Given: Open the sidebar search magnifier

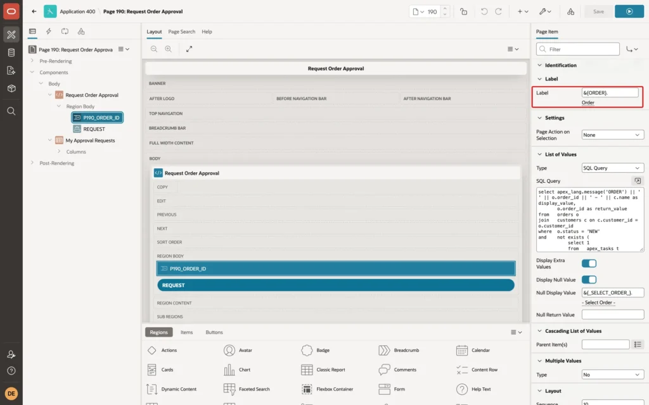Looking at the screenshot, I should 11,111.
